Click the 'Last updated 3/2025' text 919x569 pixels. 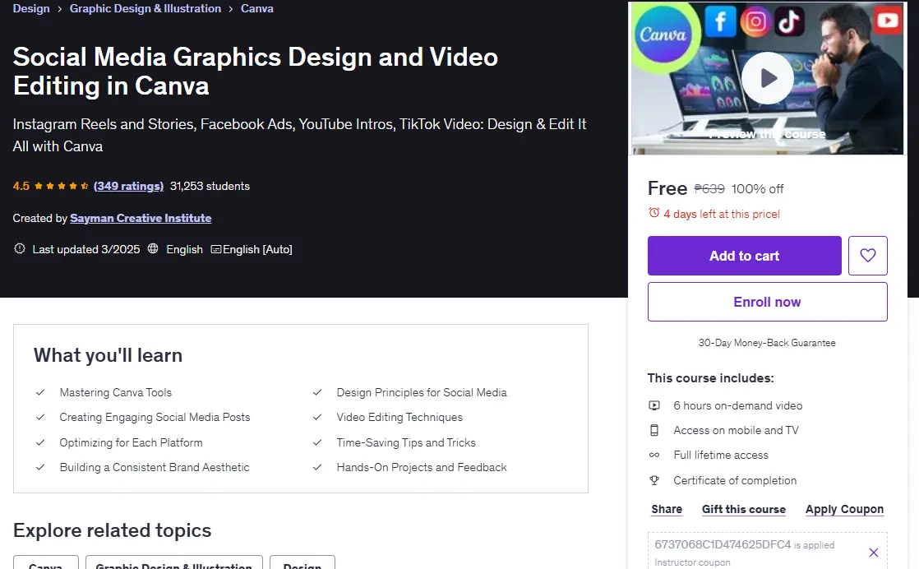86,249
